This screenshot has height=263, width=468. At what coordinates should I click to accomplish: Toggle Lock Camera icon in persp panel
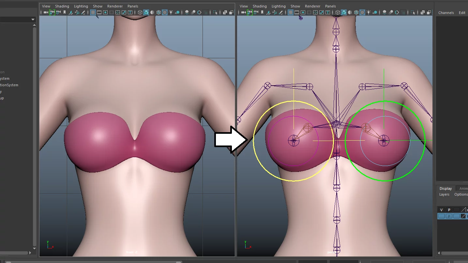tap(250, 12)
